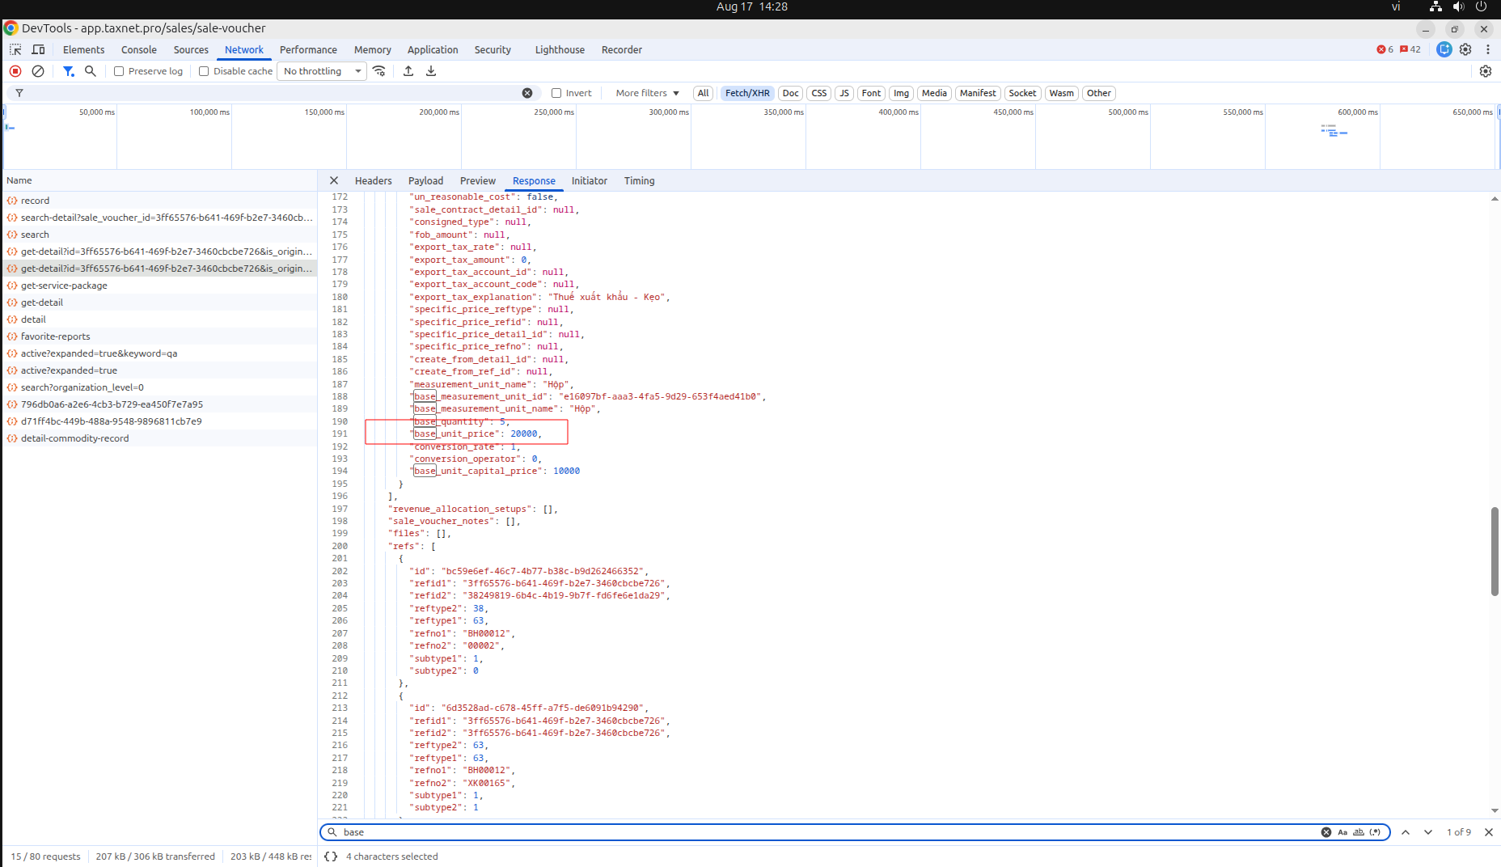Open the Preview tab
This screenshot has width=1501, height=867.
[478, 181]
